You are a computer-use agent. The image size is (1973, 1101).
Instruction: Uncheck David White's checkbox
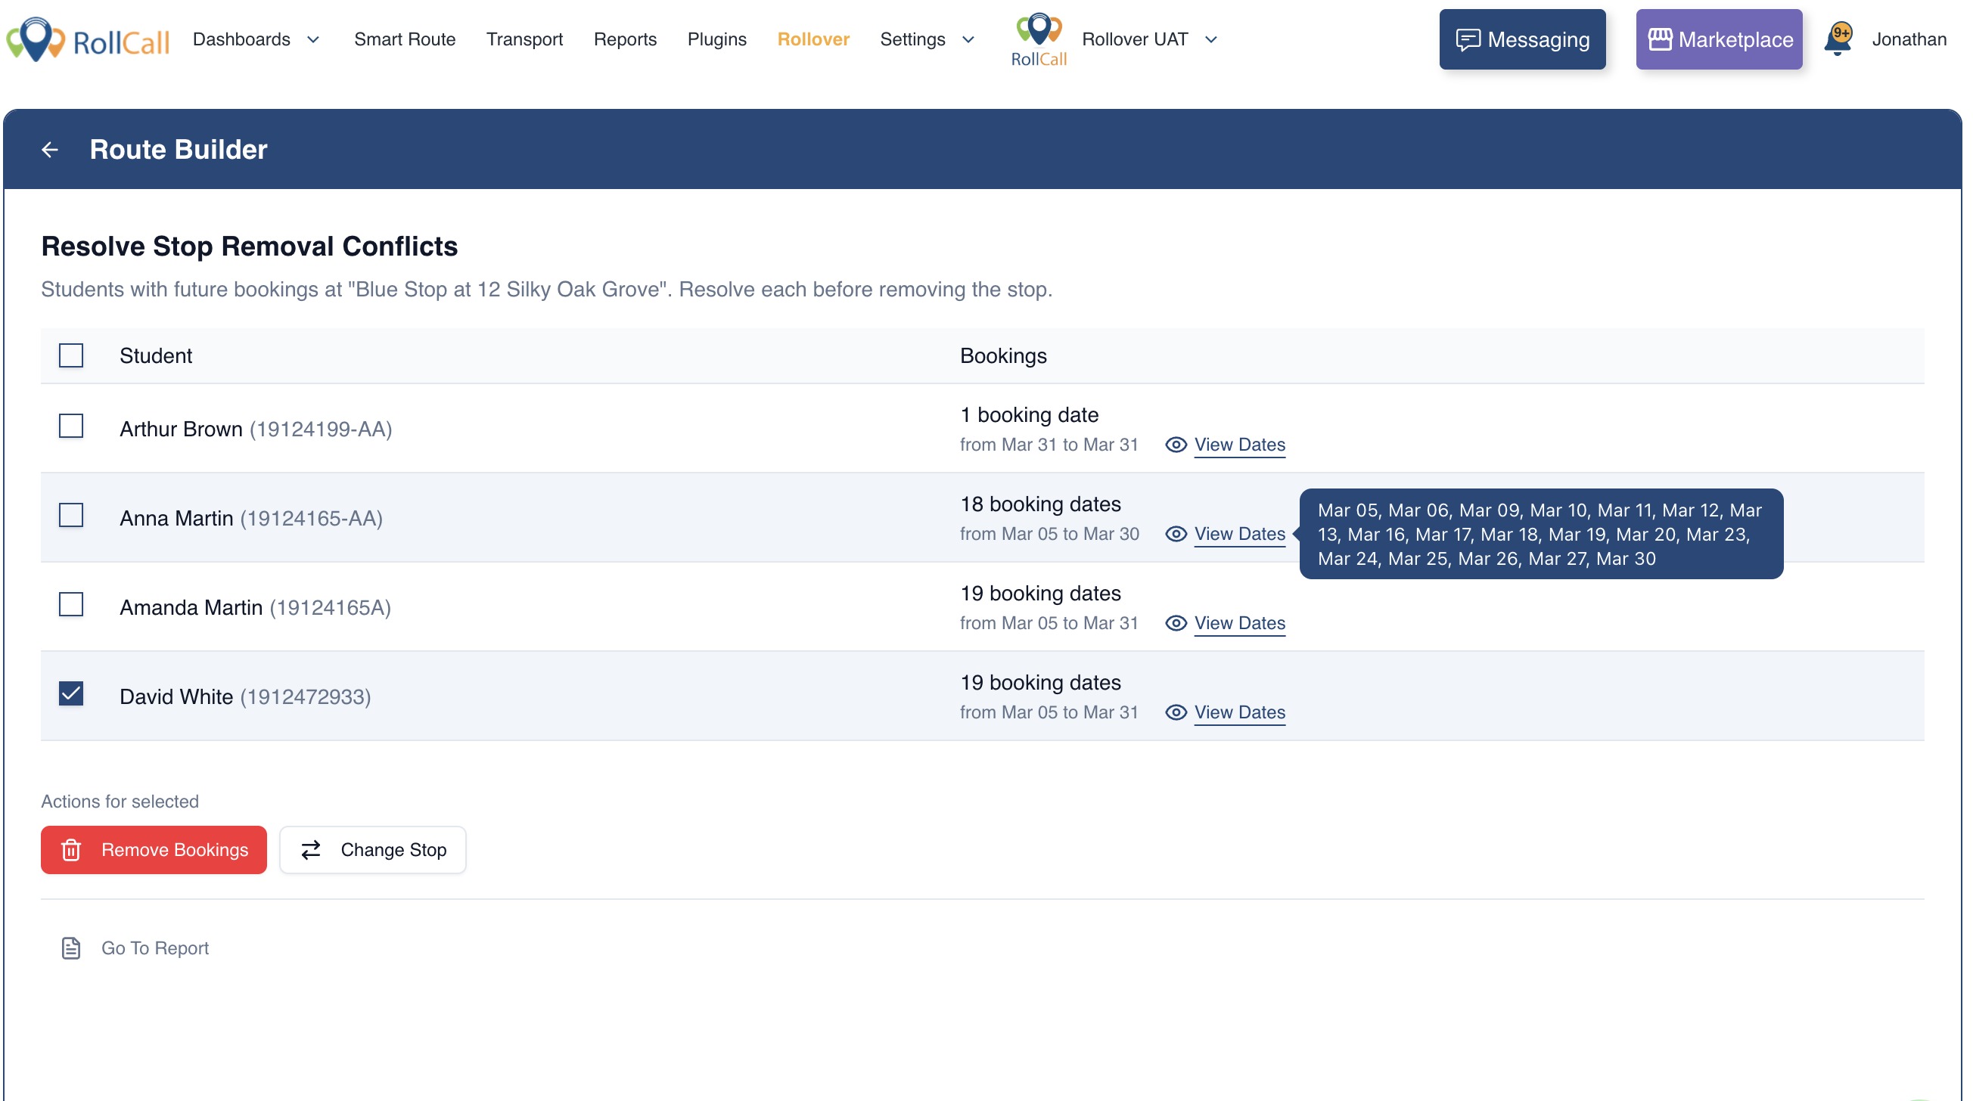(x=71, y=693)
